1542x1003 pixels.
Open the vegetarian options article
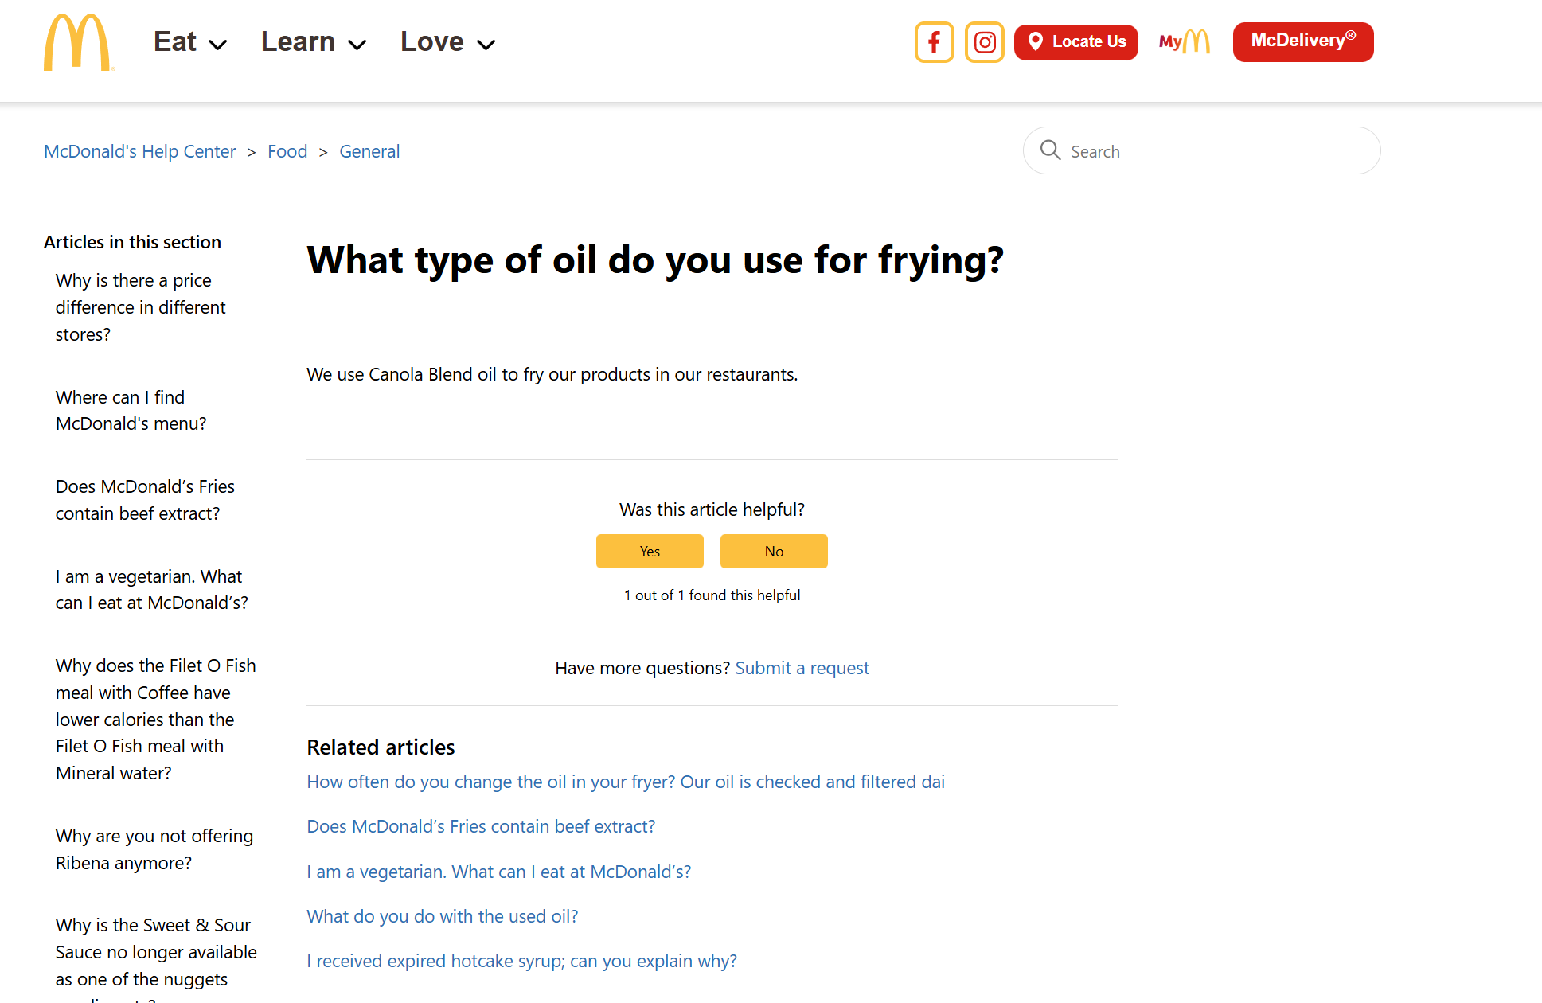click(498, 872)
